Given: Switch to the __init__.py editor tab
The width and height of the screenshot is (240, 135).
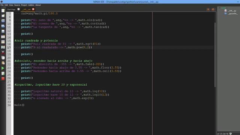Looking at the screenshot, I should pos(26,9).
